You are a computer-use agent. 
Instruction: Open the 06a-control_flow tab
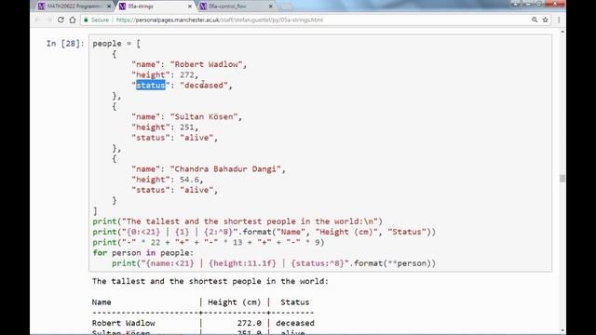pos(237,7)
